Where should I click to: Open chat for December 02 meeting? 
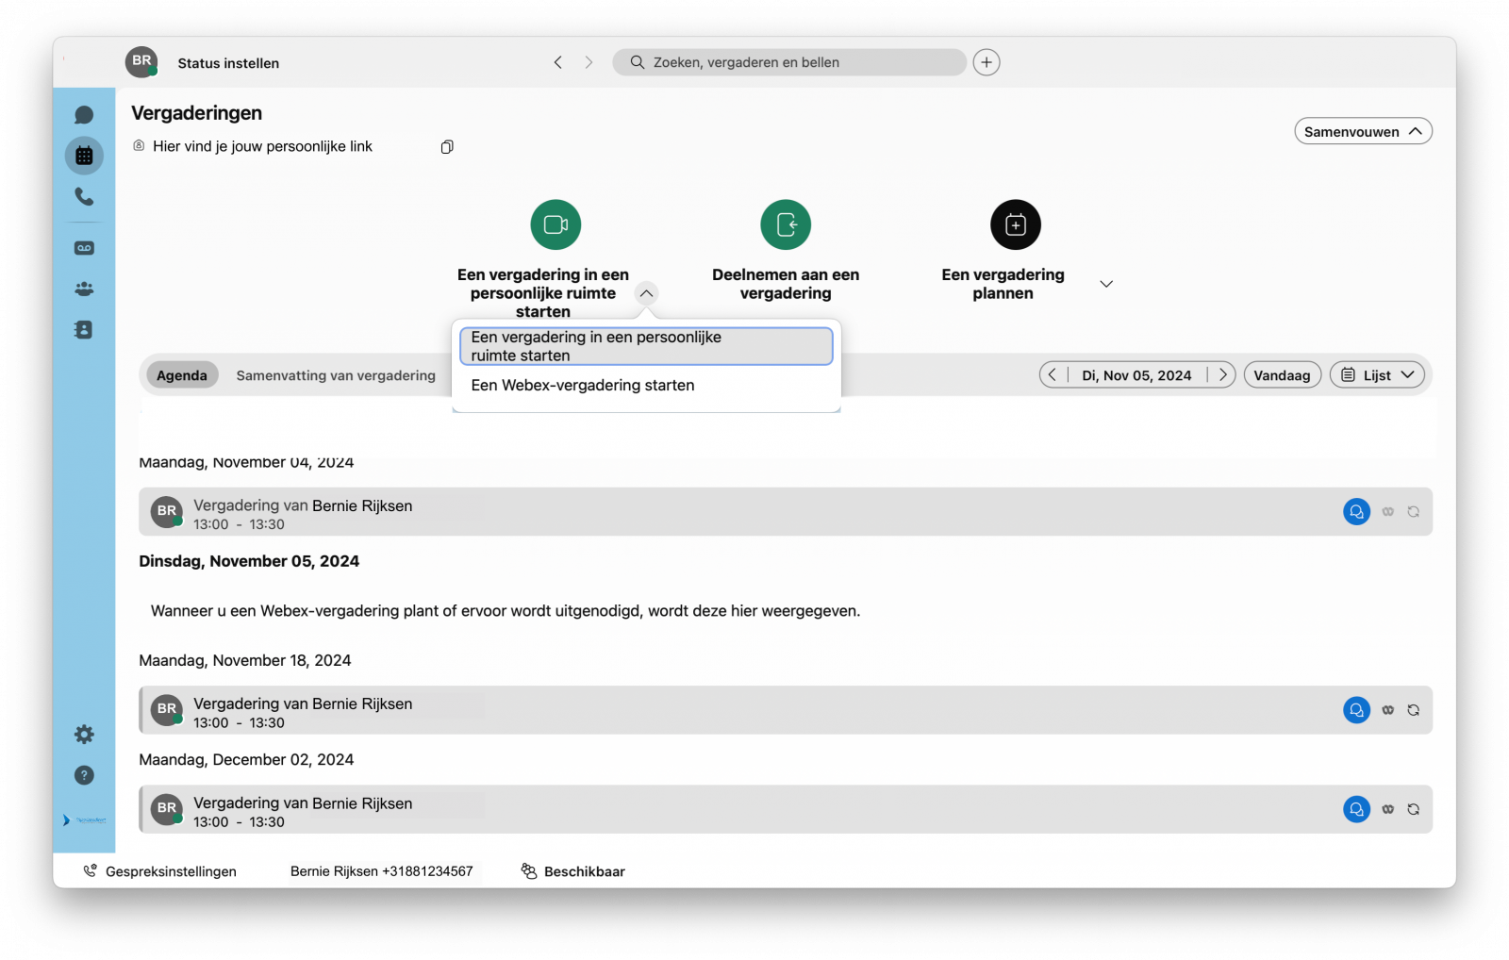(x=1356, y=809)
